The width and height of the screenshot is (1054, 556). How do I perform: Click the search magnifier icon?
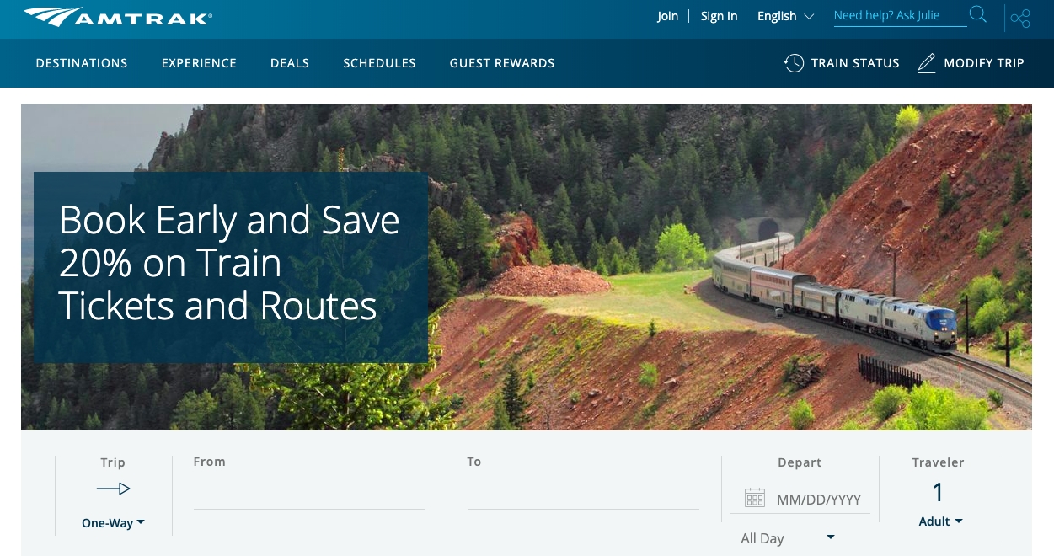coord(977,14)
